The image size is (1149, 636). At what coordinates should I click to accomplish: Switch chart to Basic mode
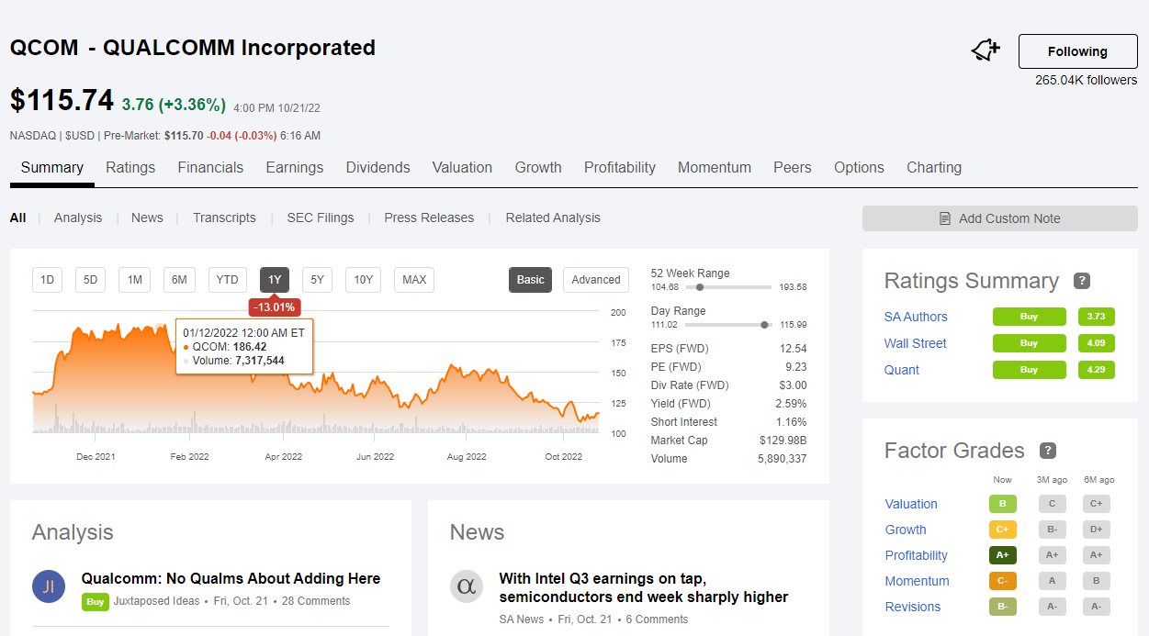pos(530,280)
